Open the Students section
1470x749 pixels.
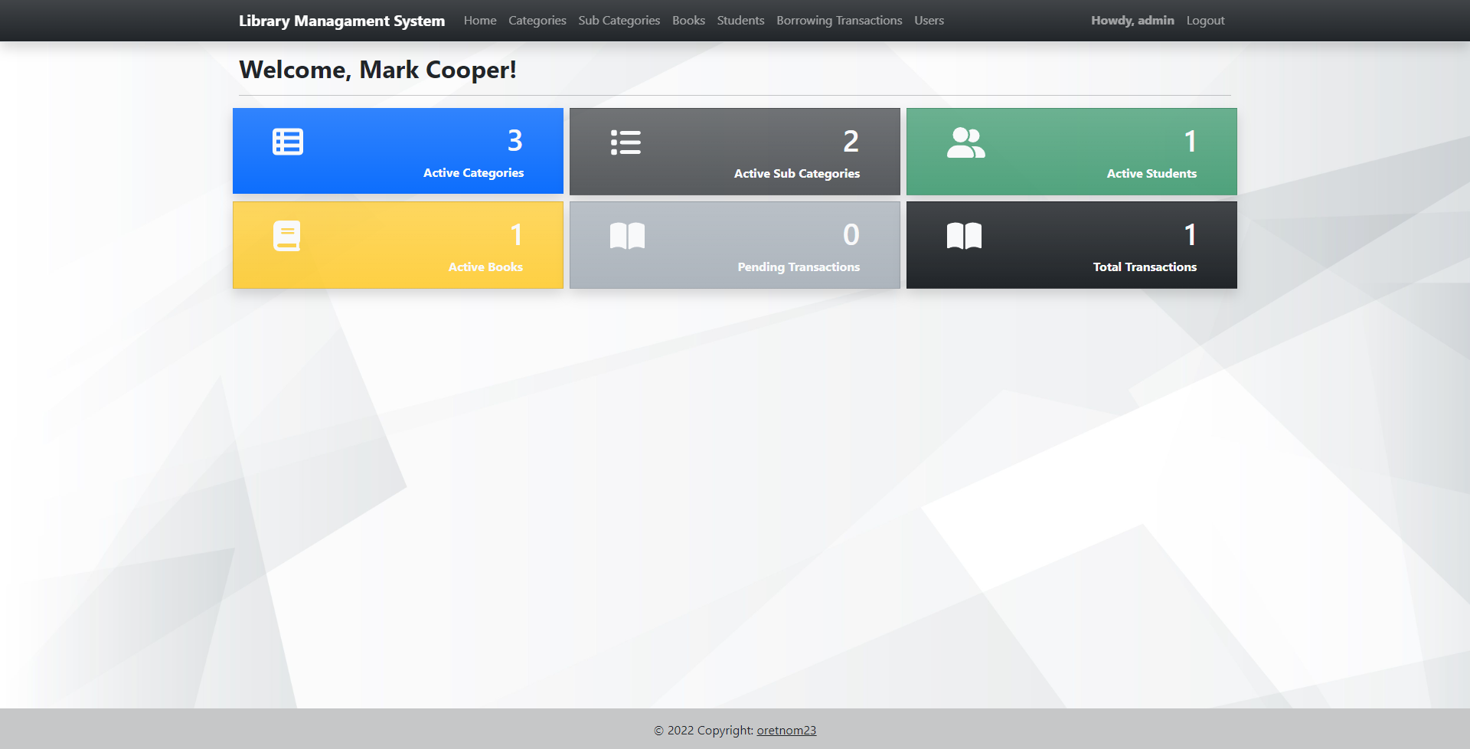pos(740,21)
